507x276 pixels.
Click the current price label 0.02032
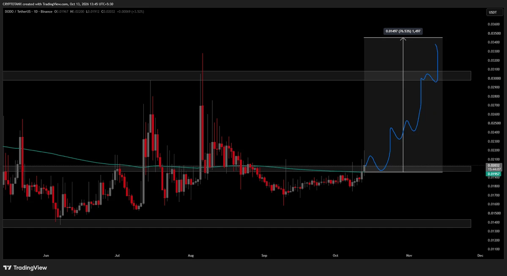494,165
